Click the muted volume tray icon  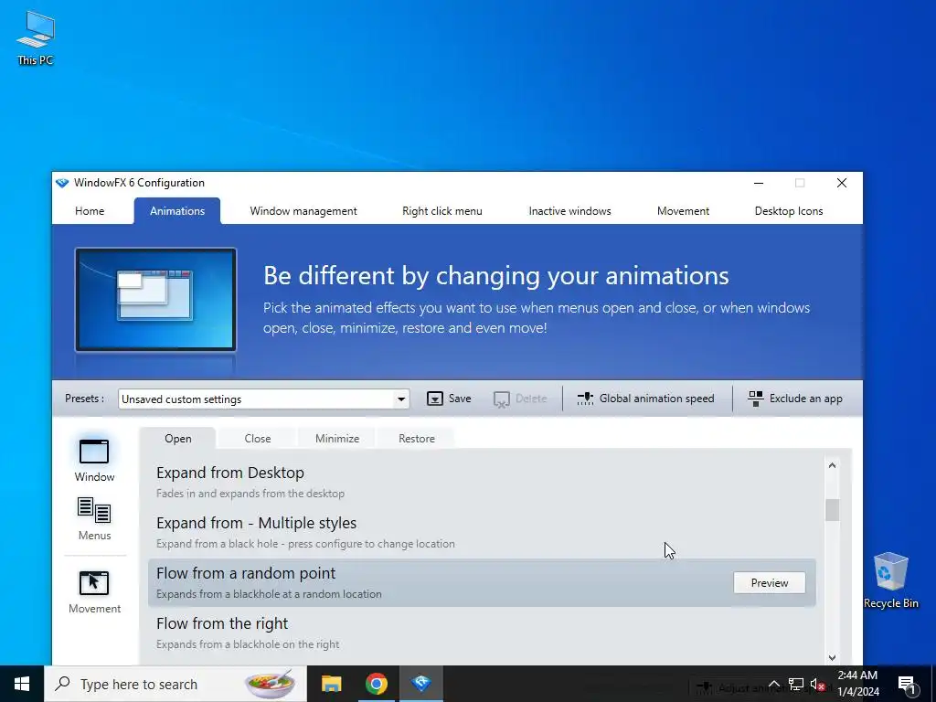(817, 684)
